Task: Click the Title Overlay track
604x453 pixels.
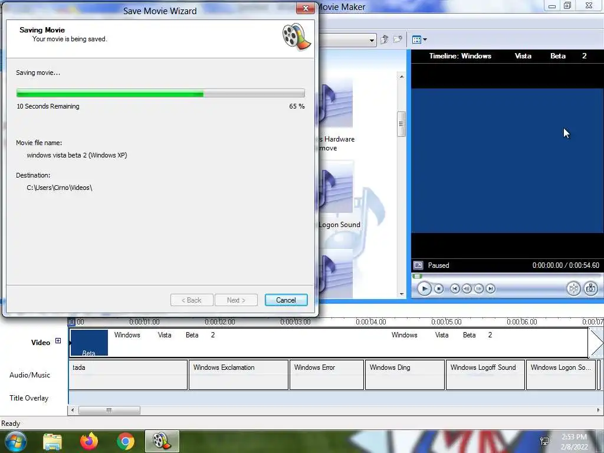Action: point(335,398)
